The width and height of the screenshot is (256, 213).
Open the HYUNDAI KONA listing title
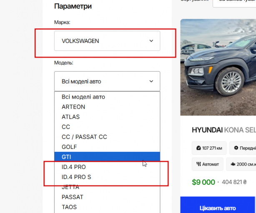click(224, 130)
